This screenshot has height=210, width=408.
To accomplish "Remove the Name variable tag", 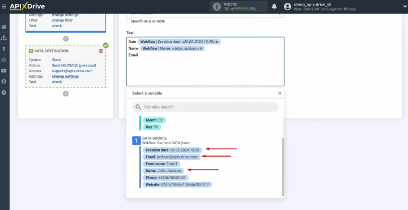I will (x=201, y=49).
